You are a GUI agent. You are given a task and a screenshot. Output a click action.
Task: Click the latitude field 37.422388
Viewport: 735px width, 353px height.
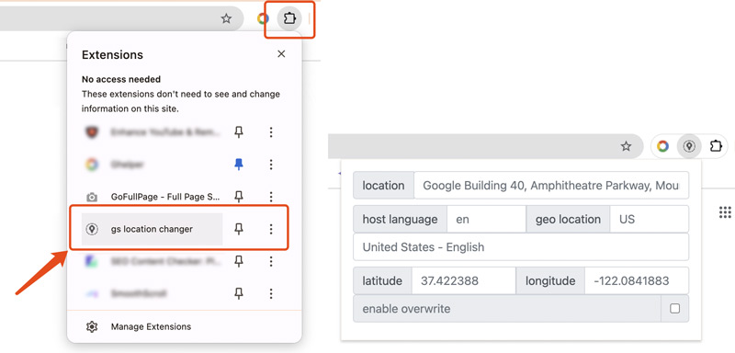(464, 280)
